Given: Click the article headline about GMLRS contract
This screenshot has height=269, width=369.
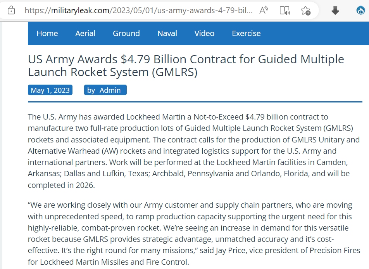Looking at the screenshot, I should click(186, 66).
